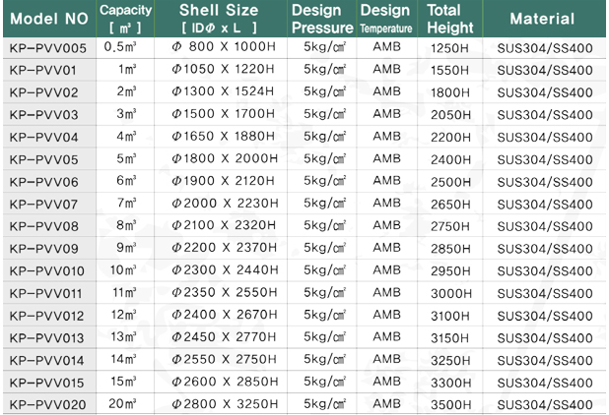Select the Design Pressure header
This screenshot has height=415, width=609.
[322, 19]
